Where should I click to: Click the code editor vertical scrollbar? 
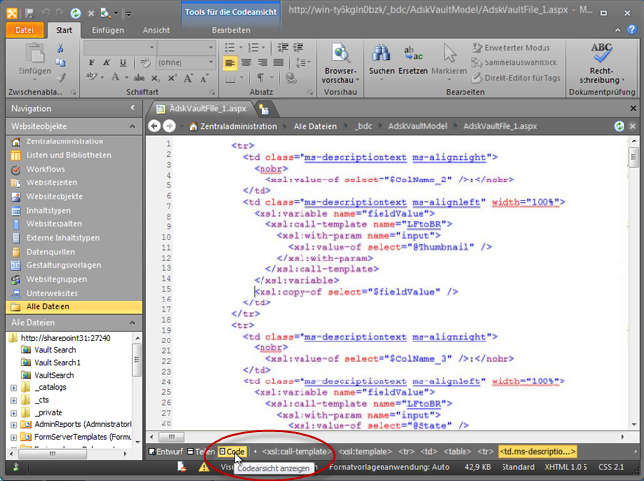point(633,283)
